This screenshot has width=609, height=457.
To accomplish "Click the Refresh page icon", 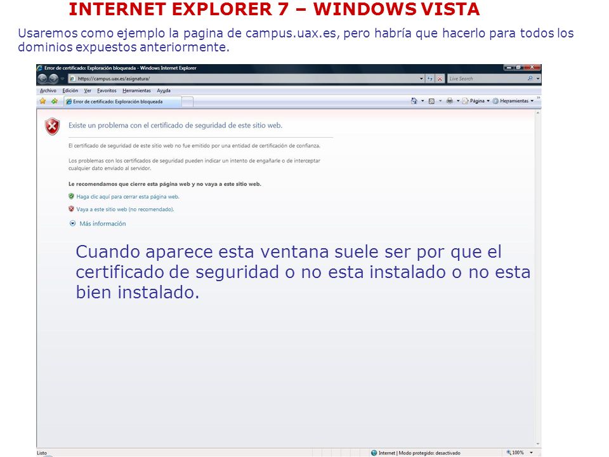I will click(x=430, y=79).
